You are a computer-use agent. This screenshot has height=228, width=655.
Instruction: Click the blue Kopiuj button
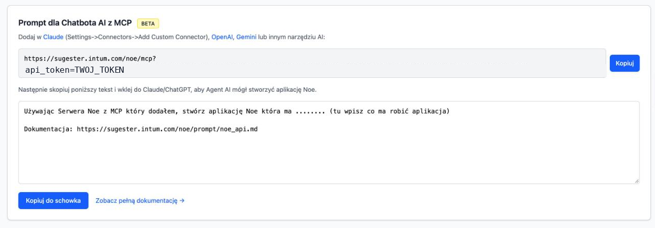coord(624,64)
